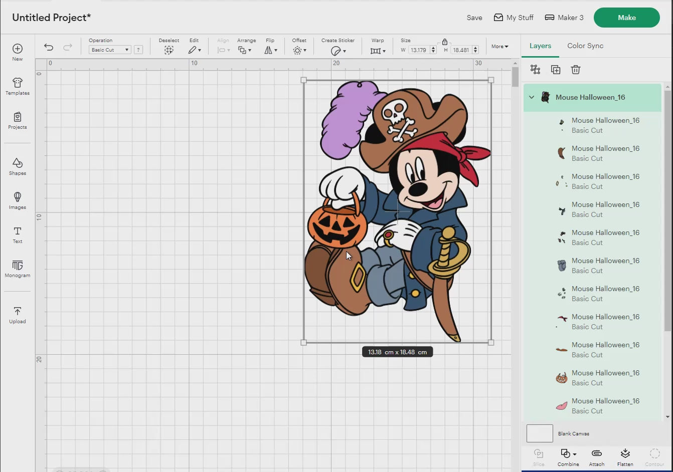
Task: Collapse the Mouse Halloween_16 group
Action: pyautogui.click(x=532, y=97)
